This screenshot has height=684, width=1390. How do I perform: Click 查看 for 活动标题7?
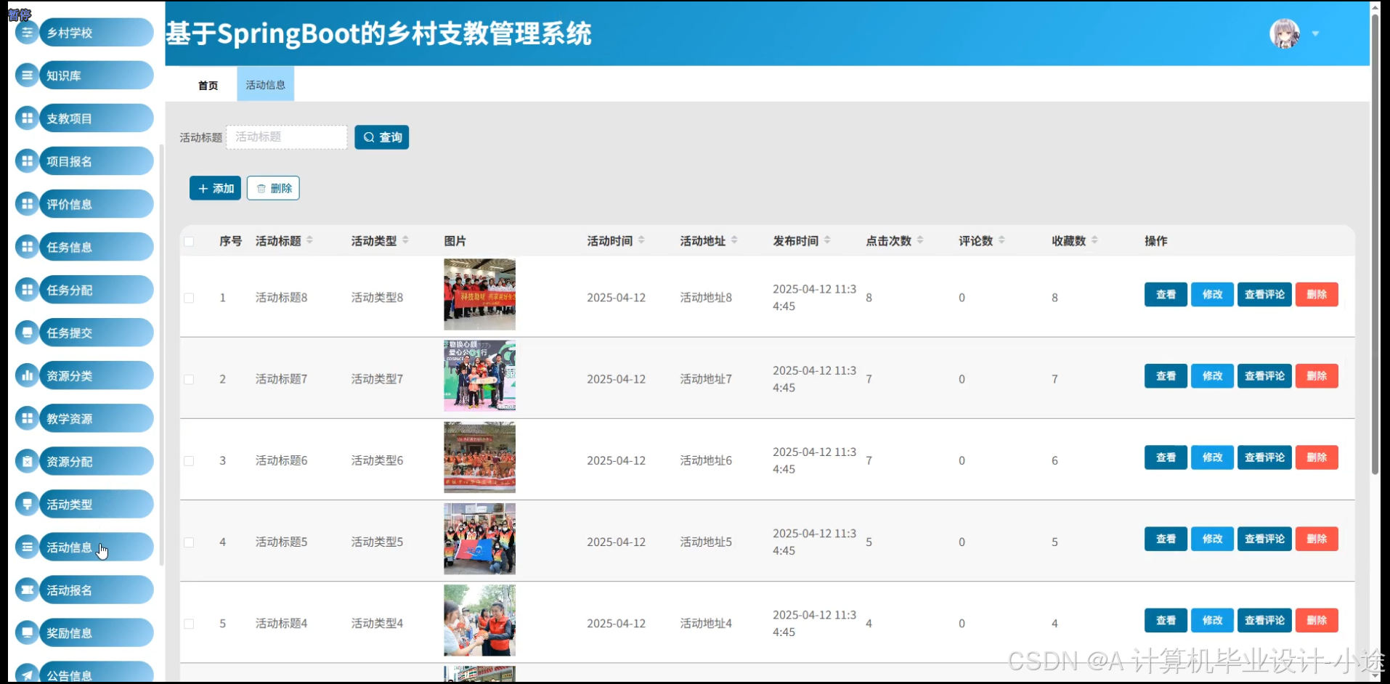click(1166, 376)
